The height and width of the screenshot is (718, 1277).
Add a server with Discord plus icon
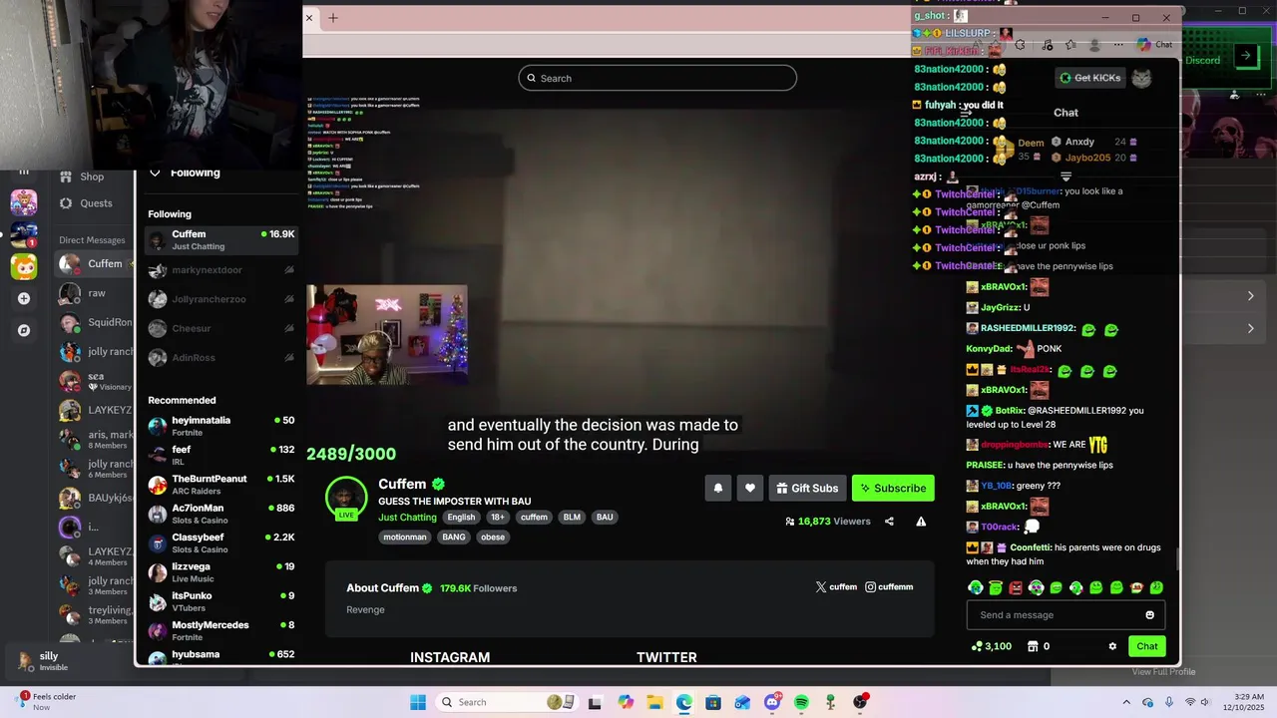pyautogui.click(x=24, y=298)
